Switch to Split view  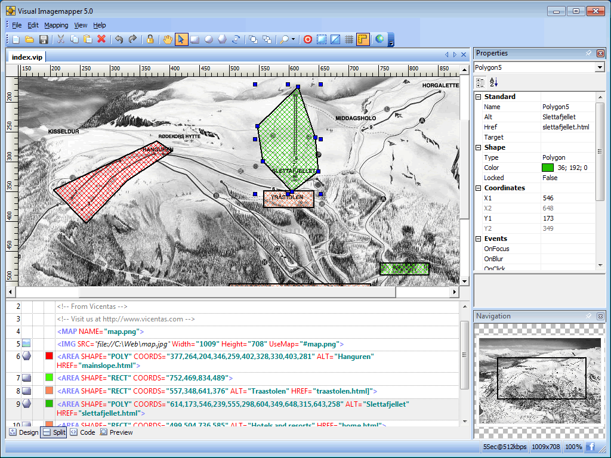coord(54,432)
